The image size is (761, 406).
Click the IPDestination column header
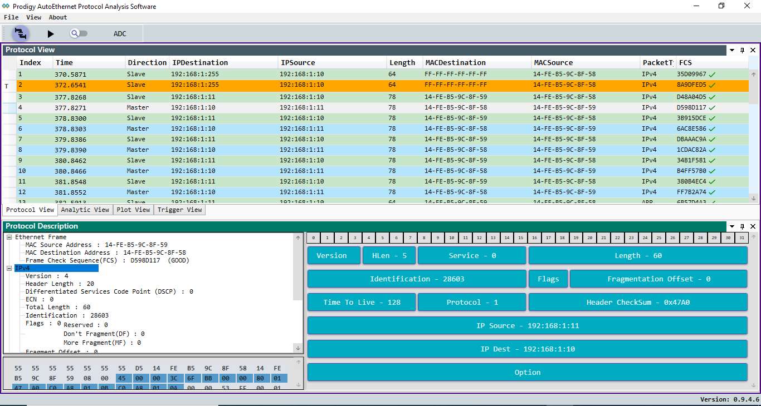(223, 62)
